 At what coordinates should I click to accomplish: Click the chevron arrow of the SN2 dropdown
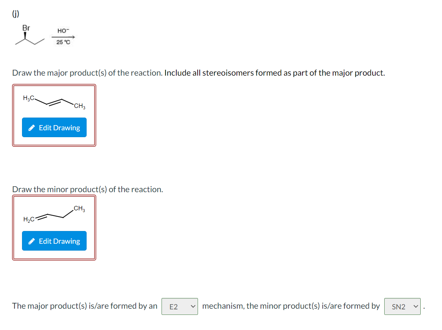click(416, 307)
